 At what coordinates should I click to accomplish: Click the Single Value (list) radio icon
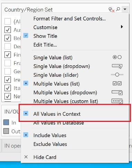(x=117, y=57)
